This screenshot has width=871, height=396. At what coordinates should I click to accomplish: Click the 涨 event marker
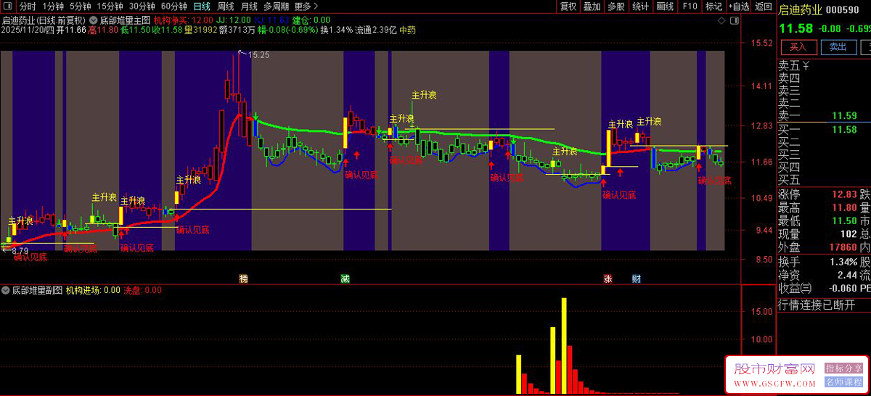pyautogui.click(x=608, y=279)
